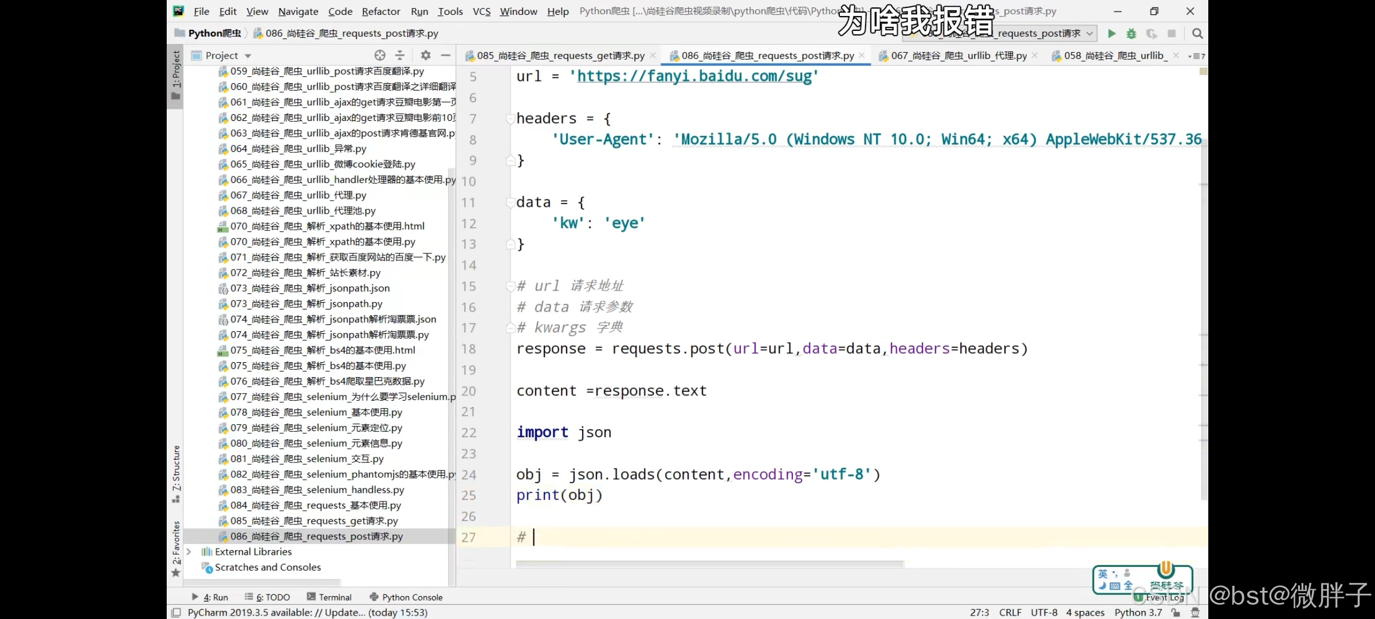This screenshot has height=619, width=1375.
Task: Close the 086 requests_post tab
Action: tap(862, 56)
